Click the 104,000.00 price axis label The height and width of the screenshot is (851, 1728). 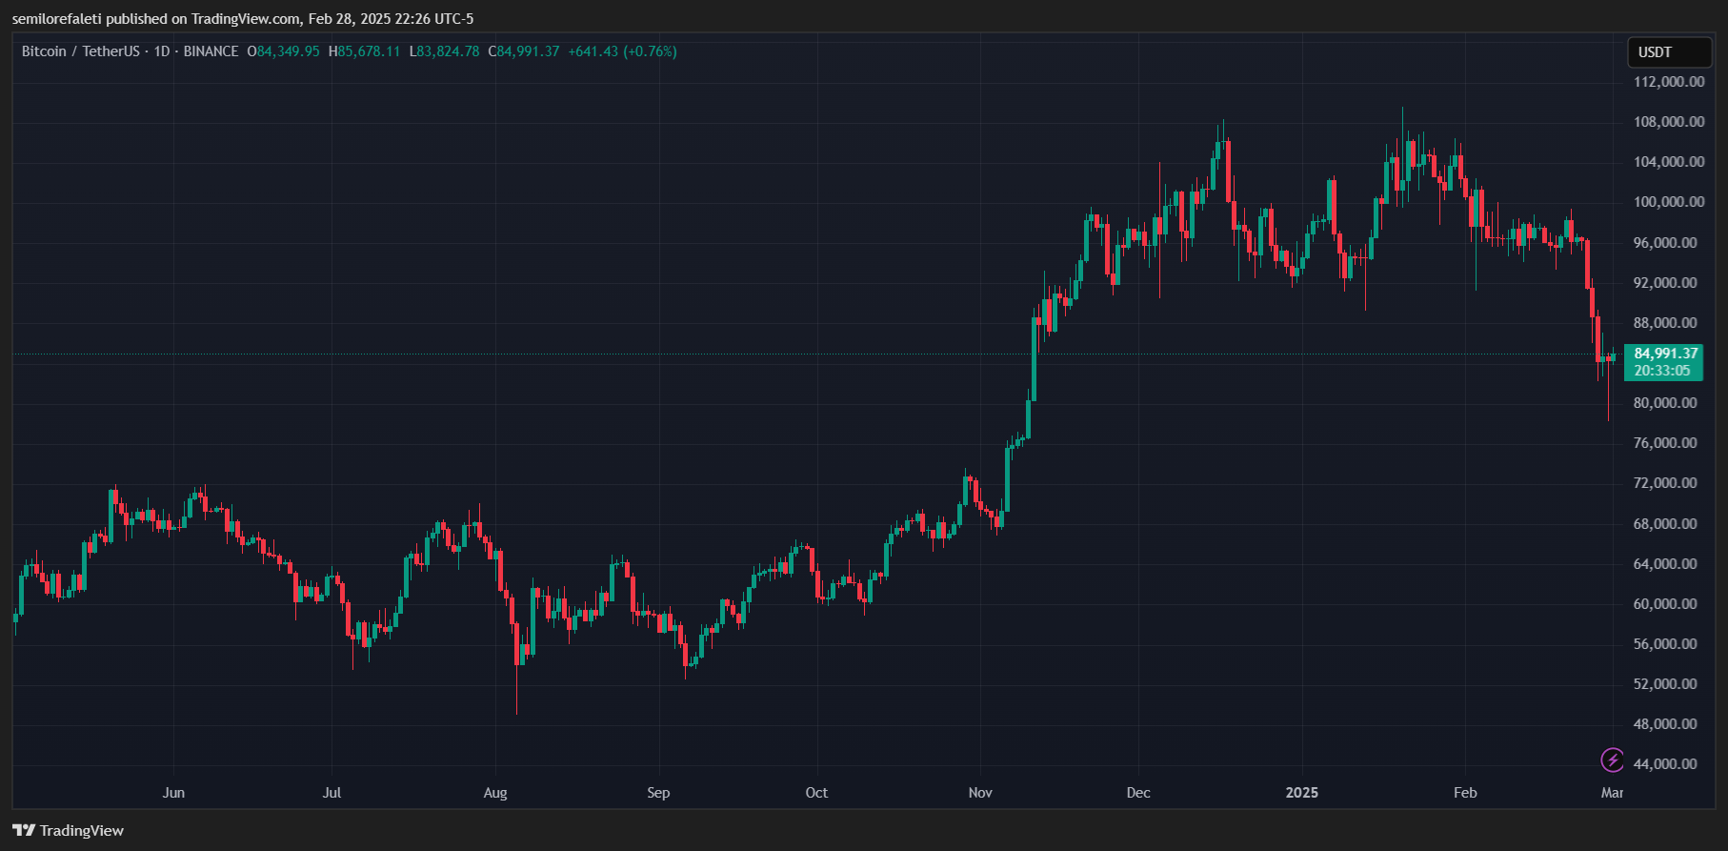[1669, 162]
